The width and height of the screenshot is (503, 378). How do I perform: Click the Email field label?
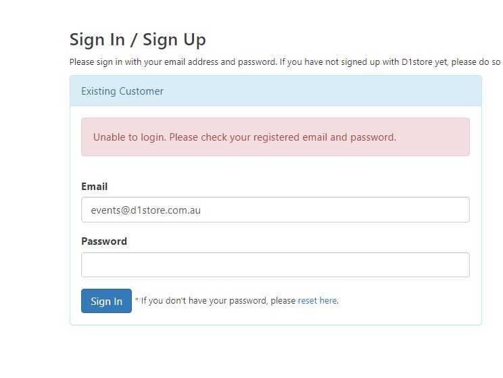pyautogui.click(x=94, y=187)
